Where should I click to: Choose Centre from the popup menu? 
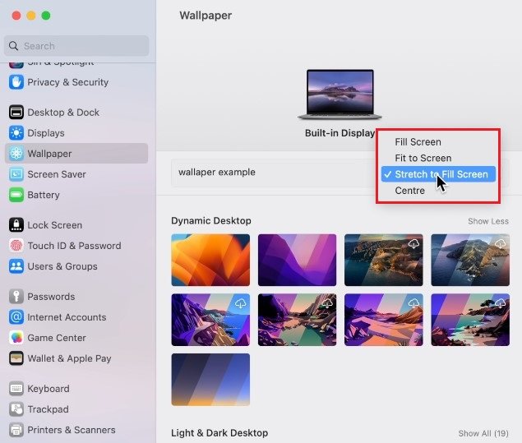(409, 191)
